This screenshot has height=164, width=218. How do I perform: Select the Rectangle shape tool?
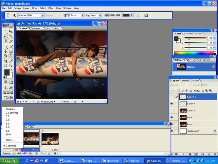[11, 51]
